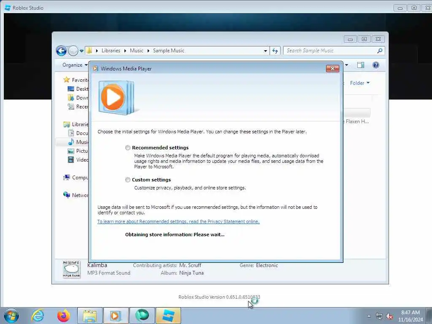This screenshot has height=324, width=432.
Task: Open address bar history dropdown
Action: (265, 51)
